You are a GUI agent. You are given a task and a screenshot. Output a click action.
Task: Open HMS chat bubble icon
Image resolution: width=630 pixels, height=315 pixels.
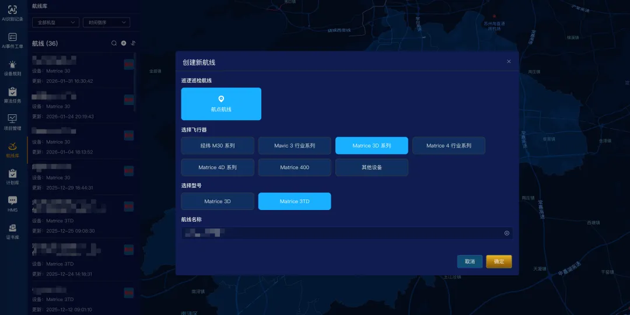(x=12, y=200)
